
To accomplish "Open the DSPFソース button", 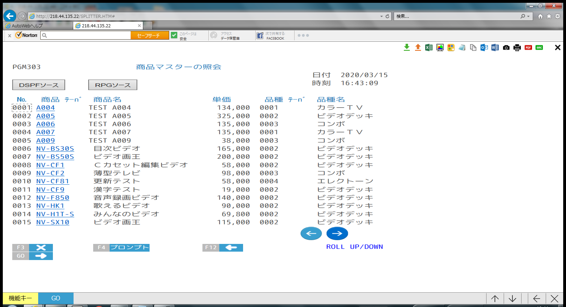I will point(39,85).
